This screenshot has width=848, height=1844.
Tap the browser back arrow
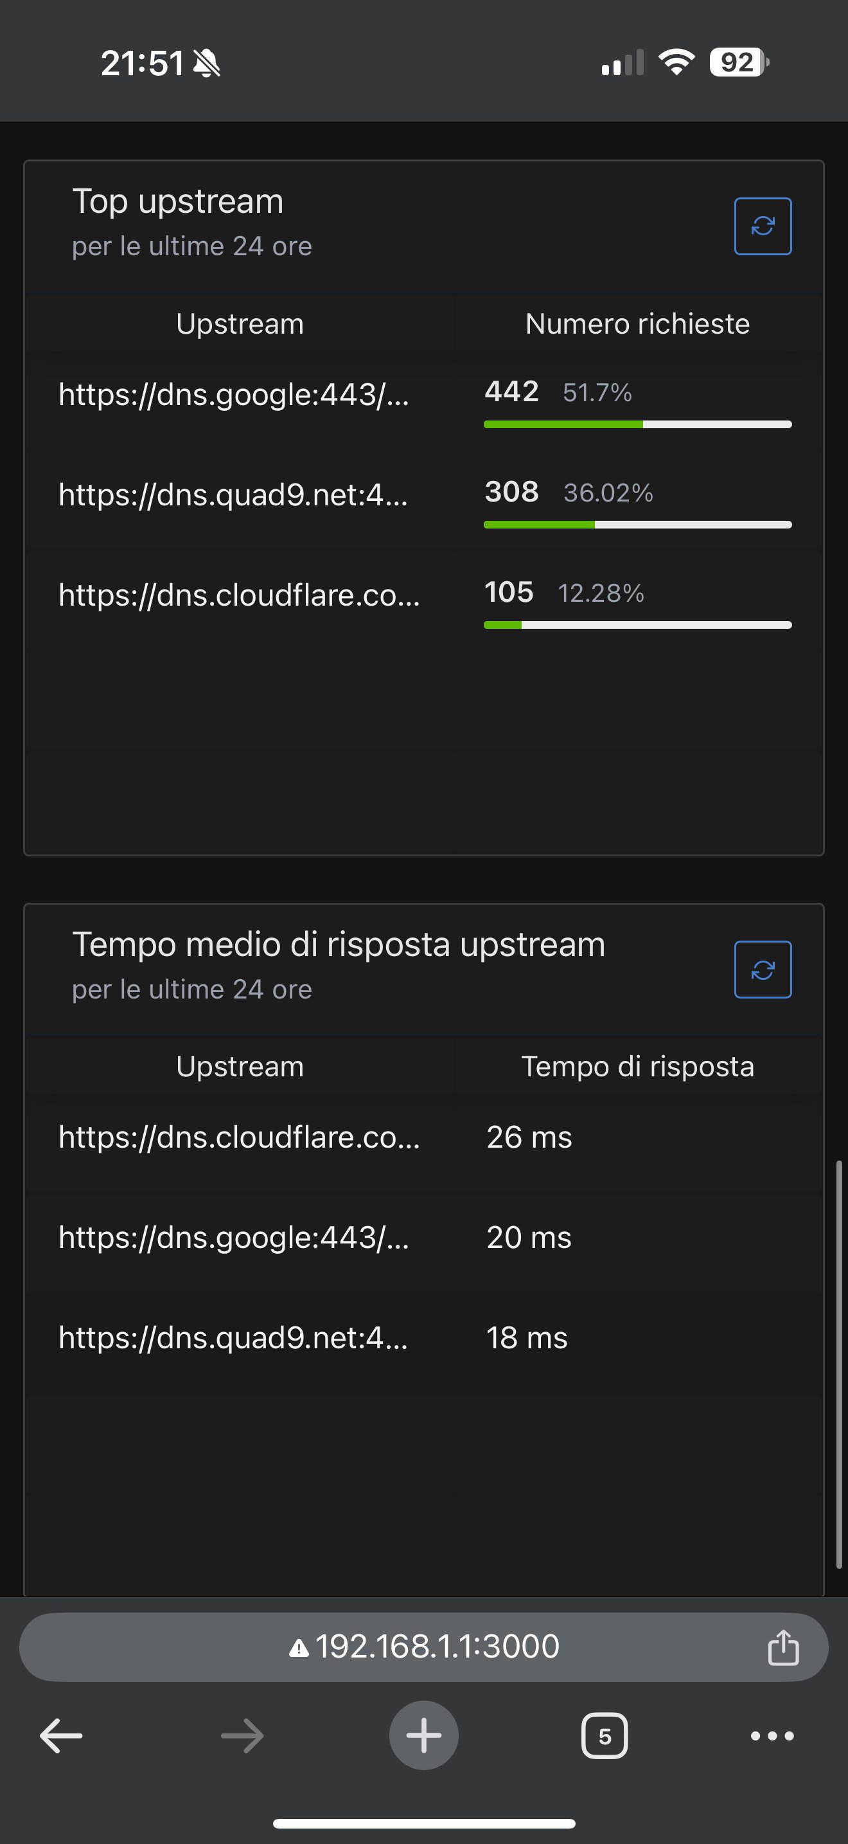[61, 1735]
